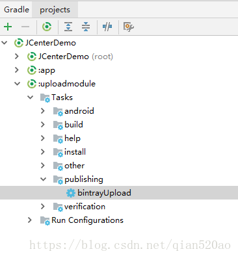Refresh all Gradle projects

point(47,27)
